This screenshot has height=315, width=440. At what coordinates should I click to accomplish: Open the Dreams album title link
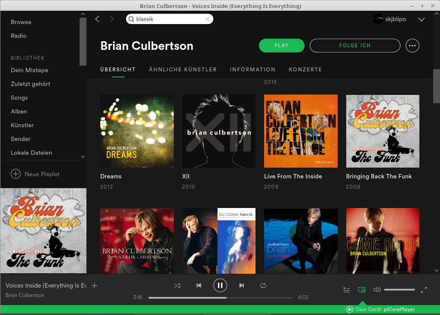click(111, 176)
